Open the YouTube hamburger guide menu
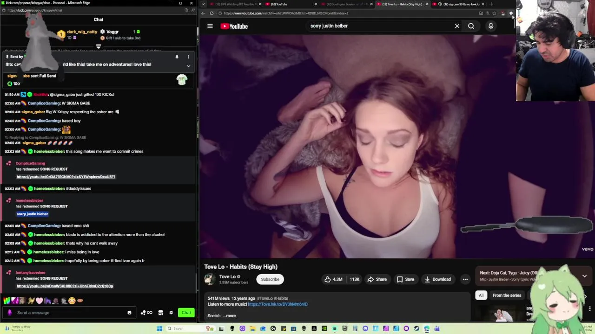 click(210, 26)
